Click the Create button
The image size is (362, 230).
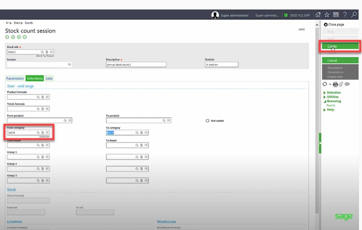(x=340, y=46)
